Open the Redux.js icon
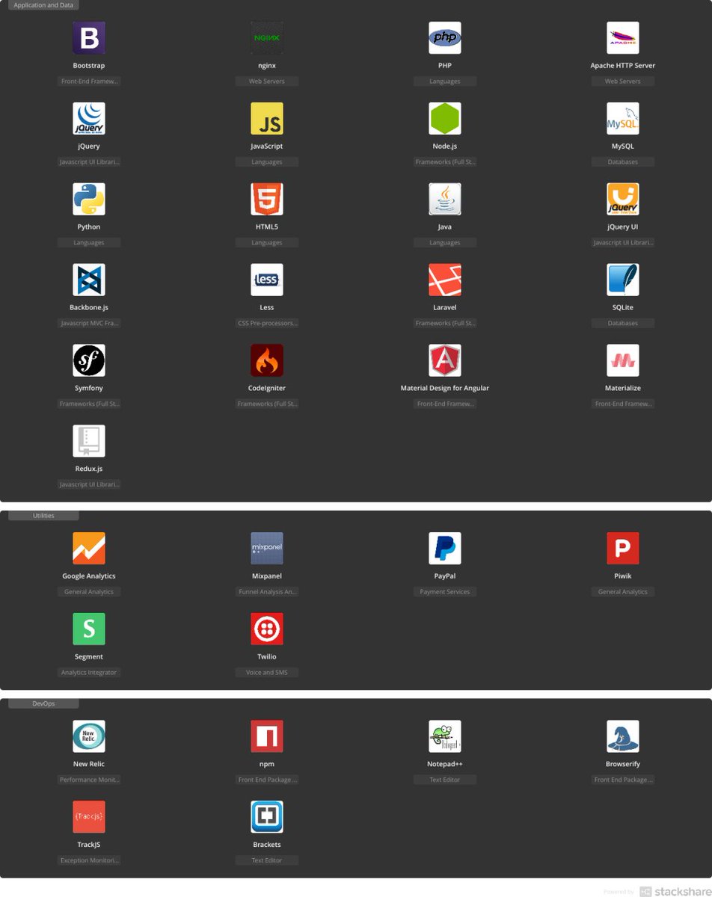This screenshot has width=712, height=897. [89, 440]
